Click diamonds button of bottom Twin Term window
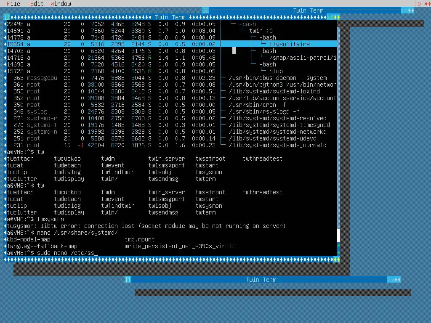Viewport: 431px width, 323px height. tap(397, 280)
